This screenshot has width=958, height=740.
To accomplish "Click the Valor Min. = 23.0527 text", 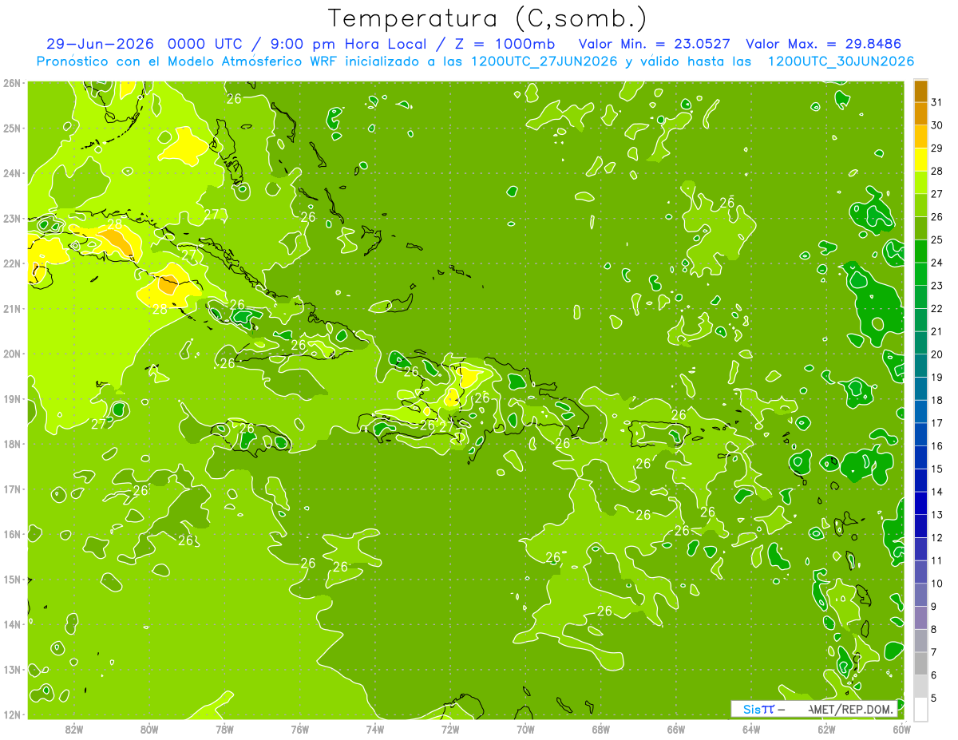I will tap(655, 44).
